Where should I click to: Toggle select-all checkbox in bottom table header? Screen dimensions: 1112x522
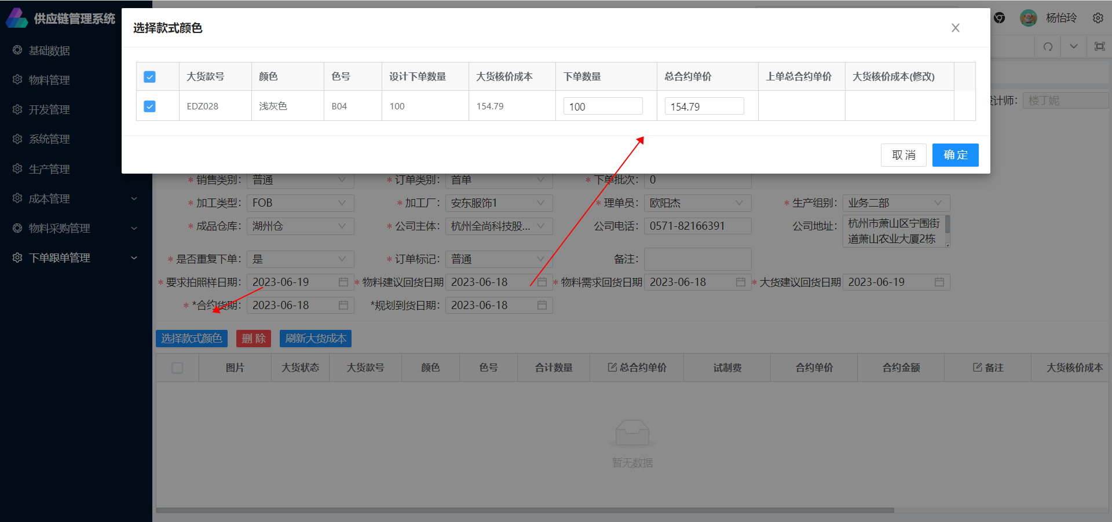click(177, 368)
